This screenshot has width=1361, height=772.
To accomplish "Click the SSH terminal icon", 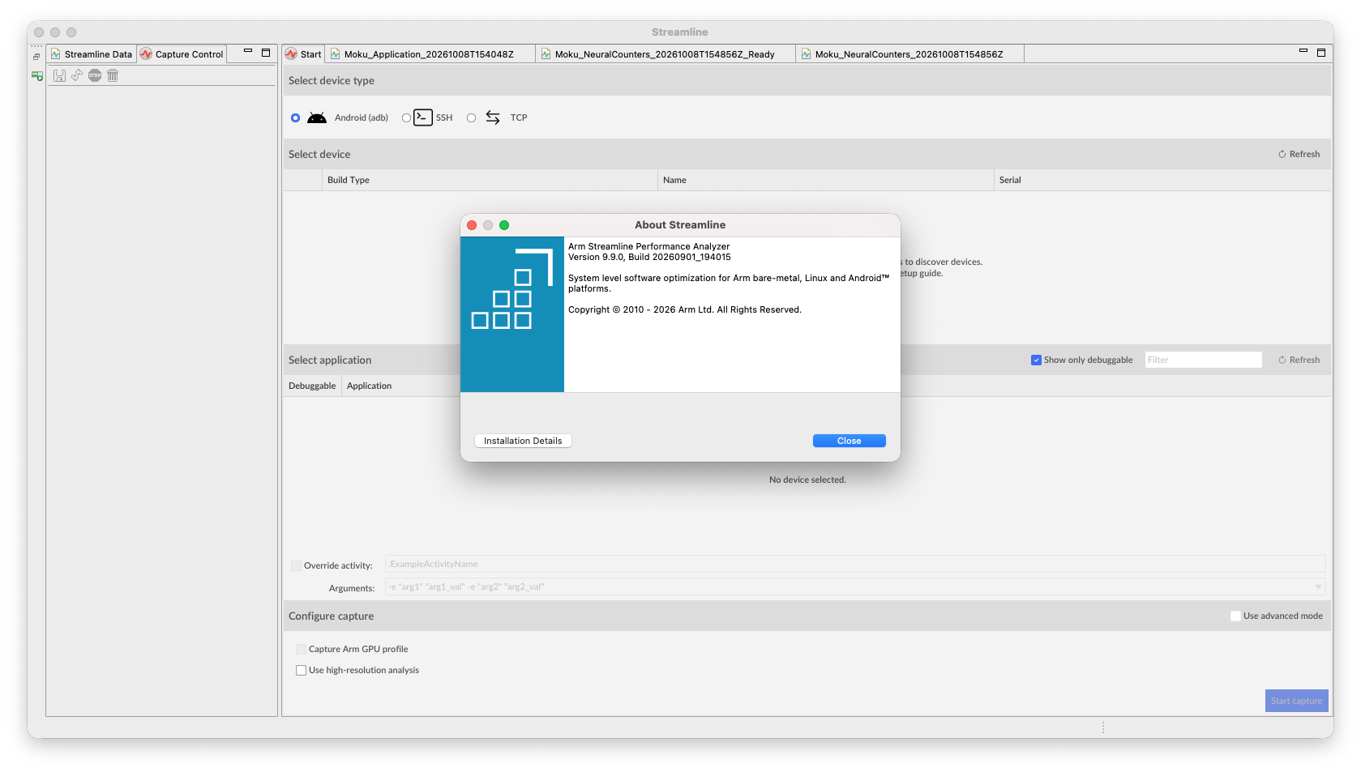I will pos(423,117).
